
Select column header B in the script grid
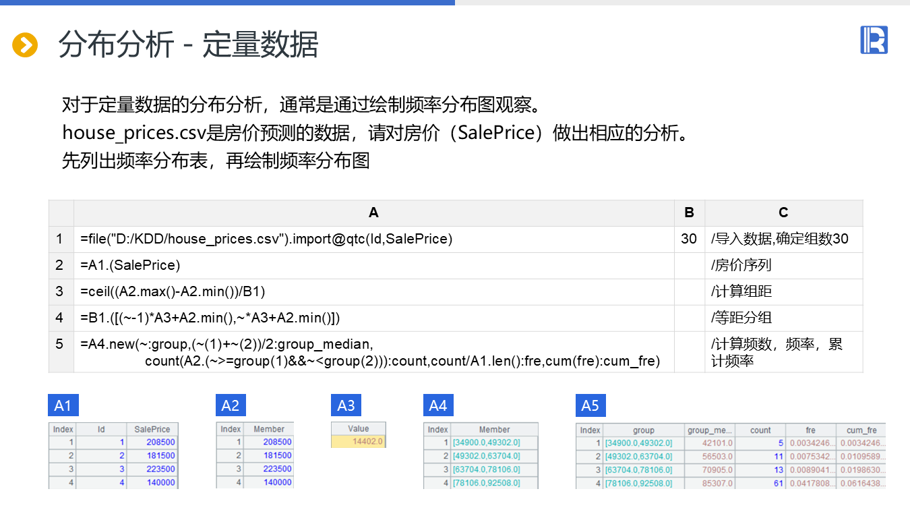point(689,213)
